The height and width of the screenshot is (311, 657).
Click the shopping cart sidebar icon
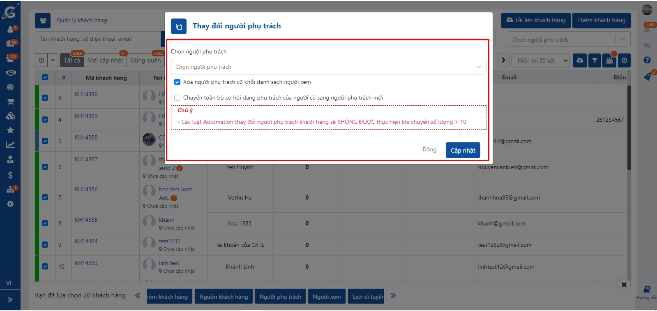click(11, 102)
